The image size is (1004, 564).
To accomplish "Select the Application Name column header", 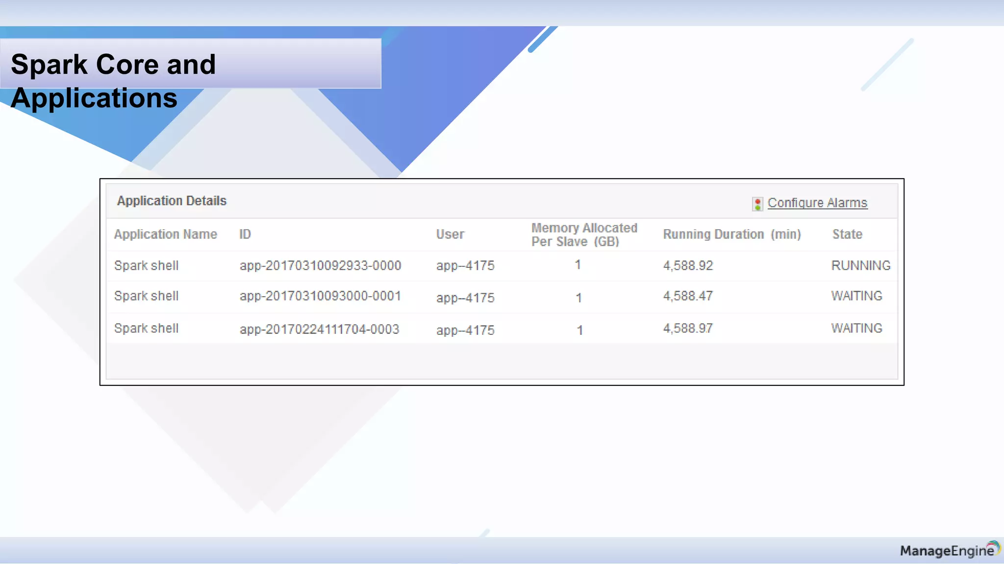I will coord(166,235).
